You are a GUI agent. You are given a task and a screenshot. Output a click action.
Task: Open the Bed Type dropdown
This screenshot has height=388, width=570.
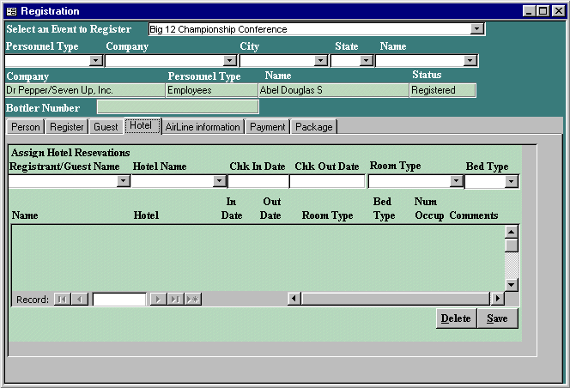[x=512, y=181]
